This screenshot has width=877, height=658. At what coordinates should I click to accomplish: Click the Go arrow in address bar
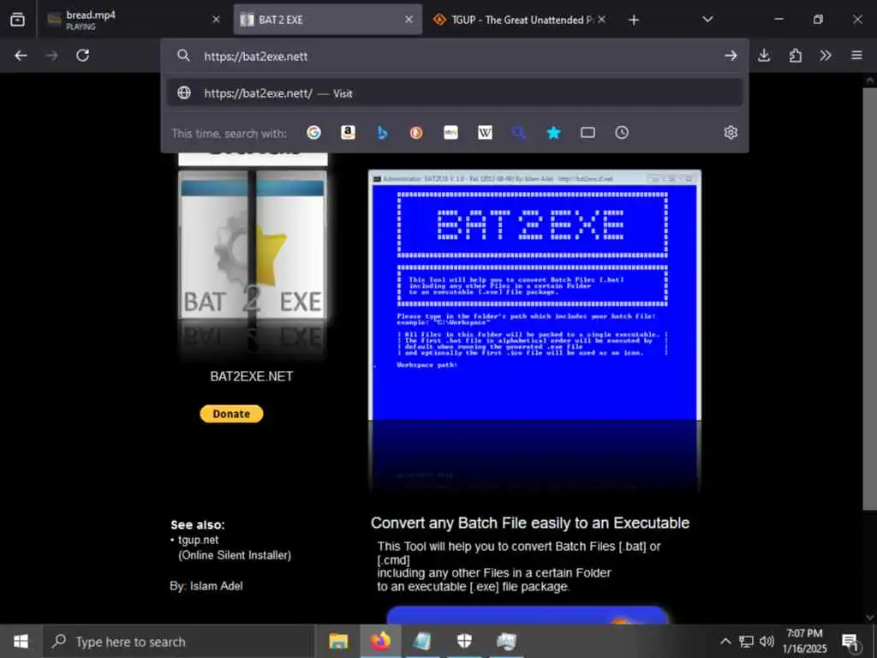click(731, 56)
